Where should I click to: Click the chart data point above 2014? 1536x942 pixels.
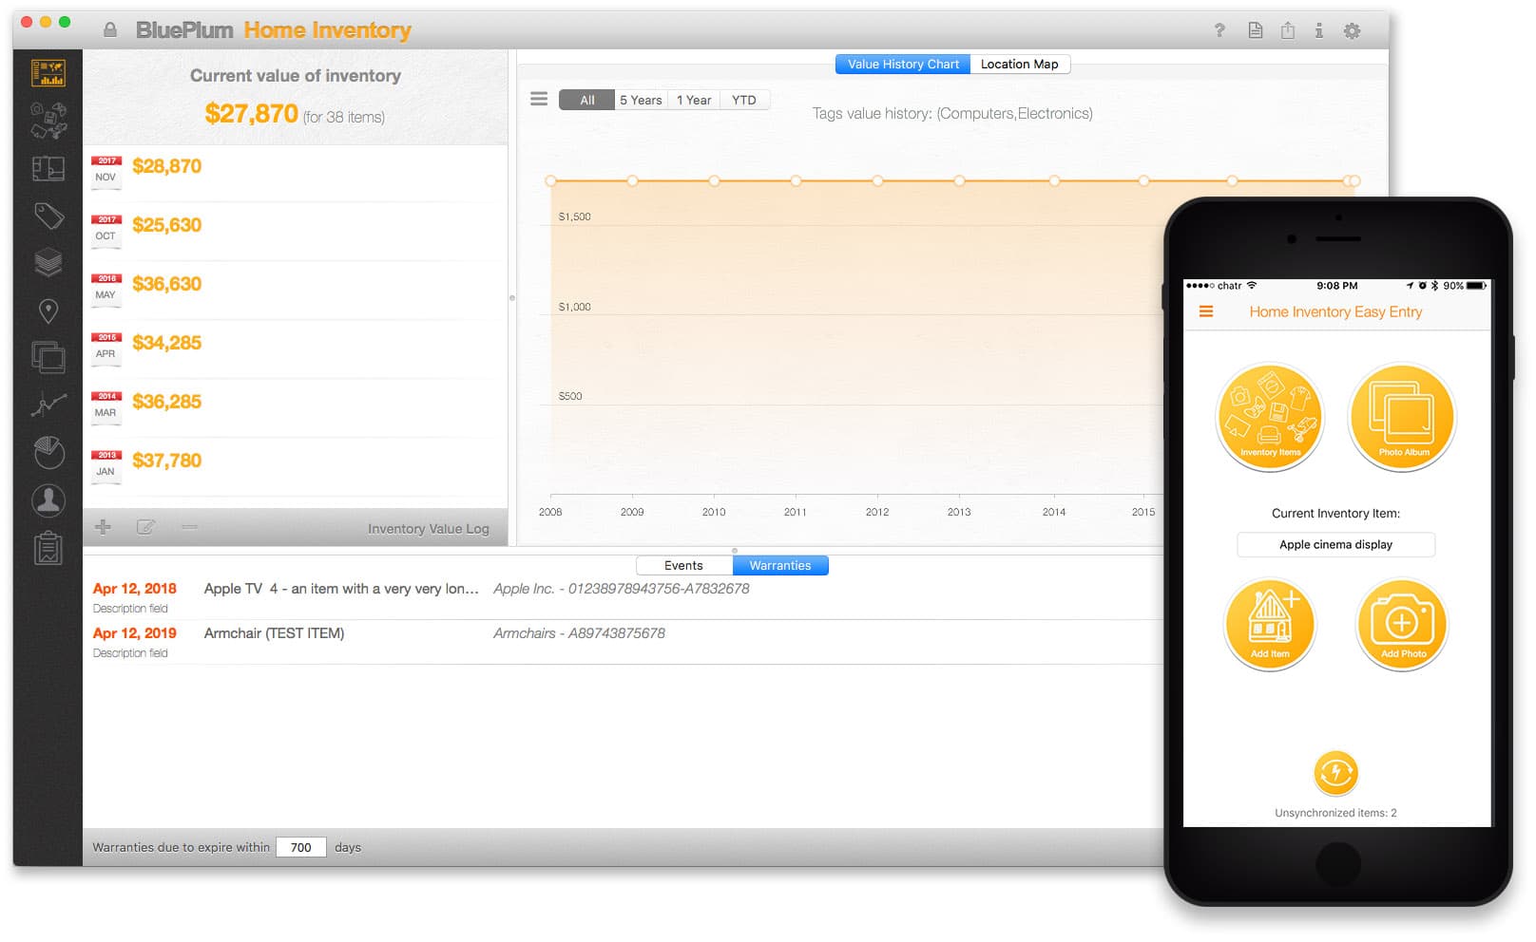tap(1054, 180)
